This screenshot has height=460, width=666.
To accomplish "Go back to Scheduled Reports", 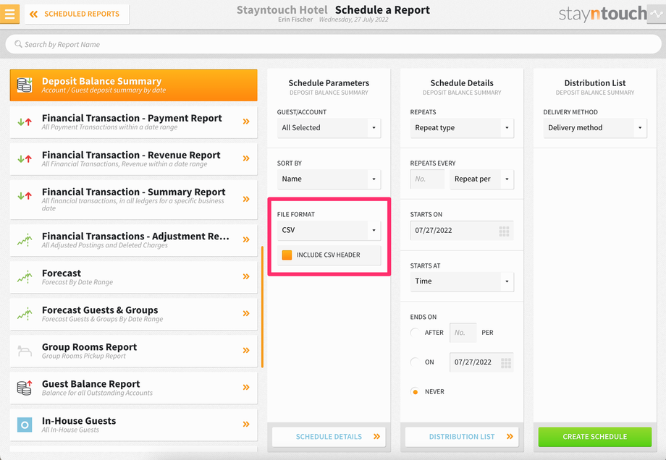I will [x=77, y=14].
